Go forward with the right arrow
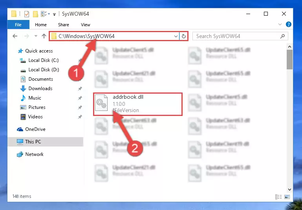302x210 pixels. pos(27,36)
